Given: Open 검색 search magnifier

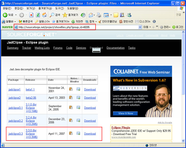Looking at the screenshot, I should pyautogui.click(x=55, y=15).
